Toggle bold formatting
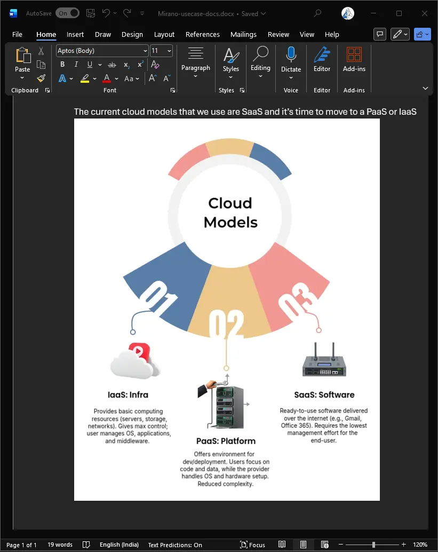This screenshot has width=438, height=552. (x=62, y=65)
